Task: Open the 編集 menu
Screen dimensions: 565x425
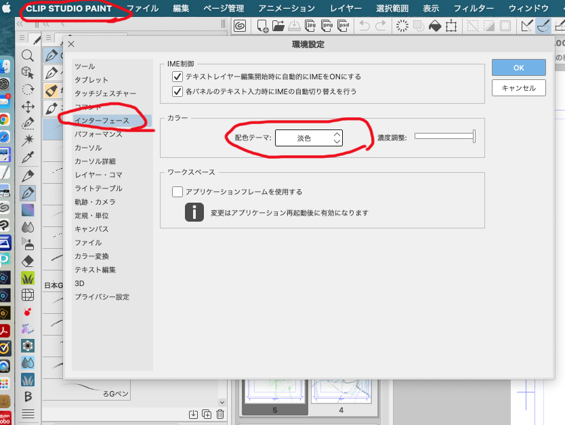Action: pos(181,8)
